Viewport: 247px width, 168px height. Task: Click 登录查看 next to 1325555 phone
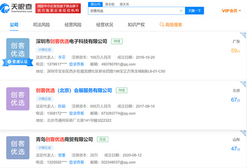pyautogui.click(x=77, y=162)
